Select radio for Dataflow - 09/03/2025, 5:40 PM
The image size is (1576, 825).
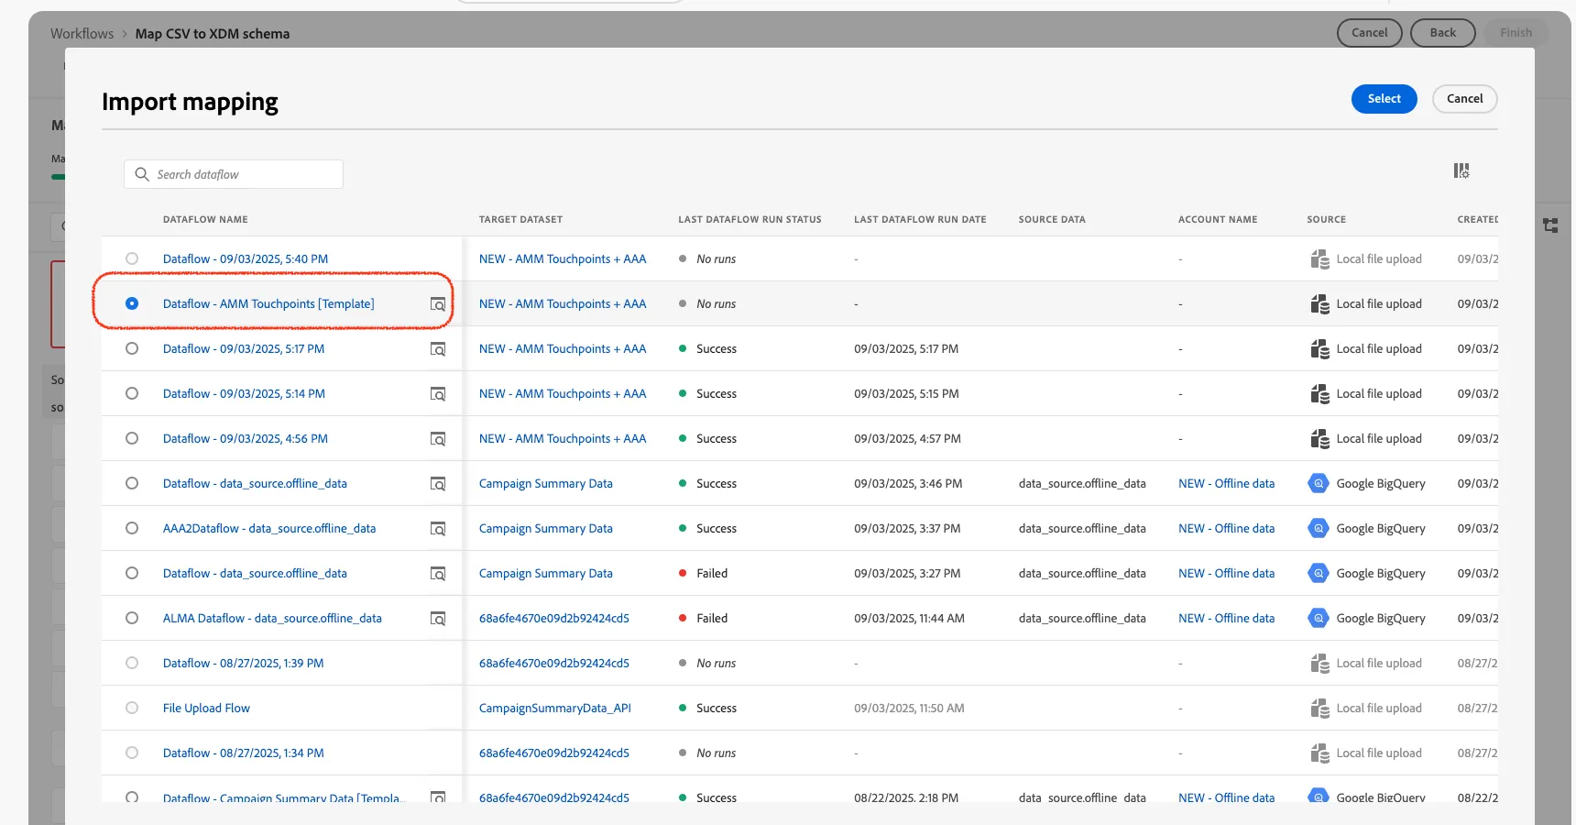[x=132, y=258]
